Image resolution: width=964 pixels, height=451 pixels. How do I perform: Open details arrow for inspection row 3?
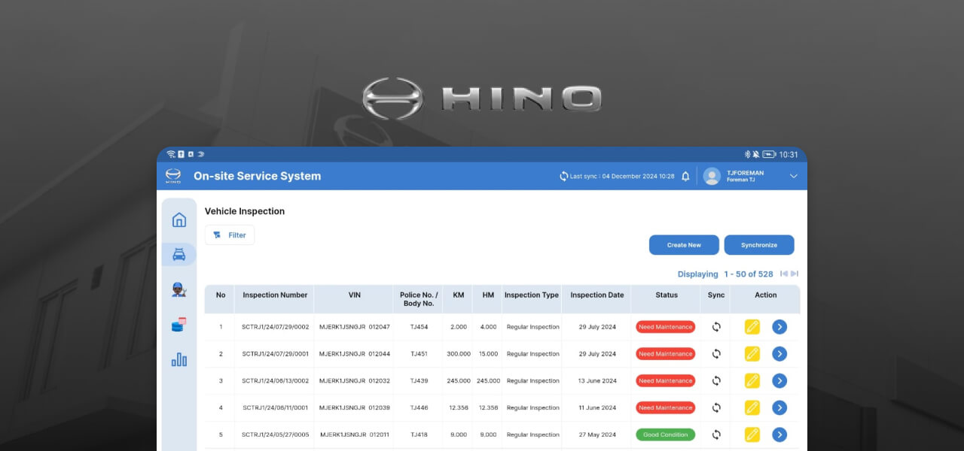tap(779, 381)
